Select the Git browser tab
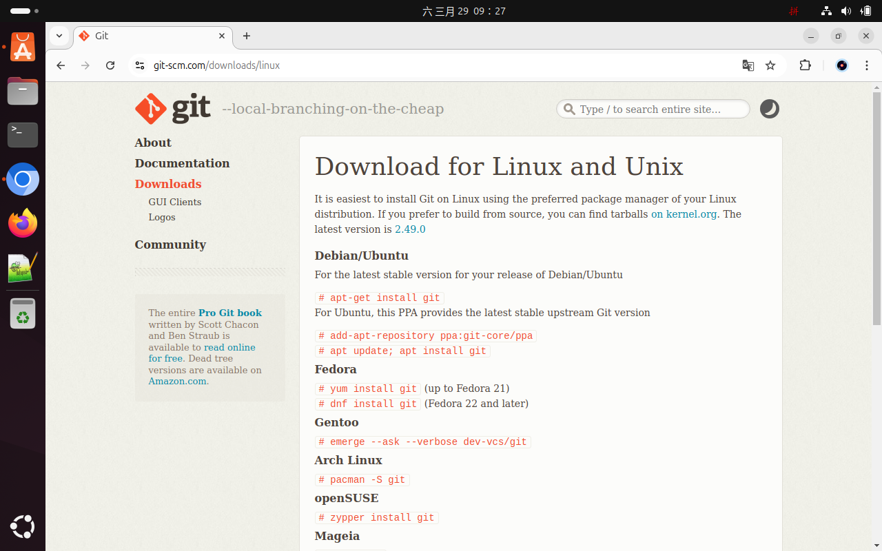Viewport: 882px width, 551px height. tap(152, 36)
